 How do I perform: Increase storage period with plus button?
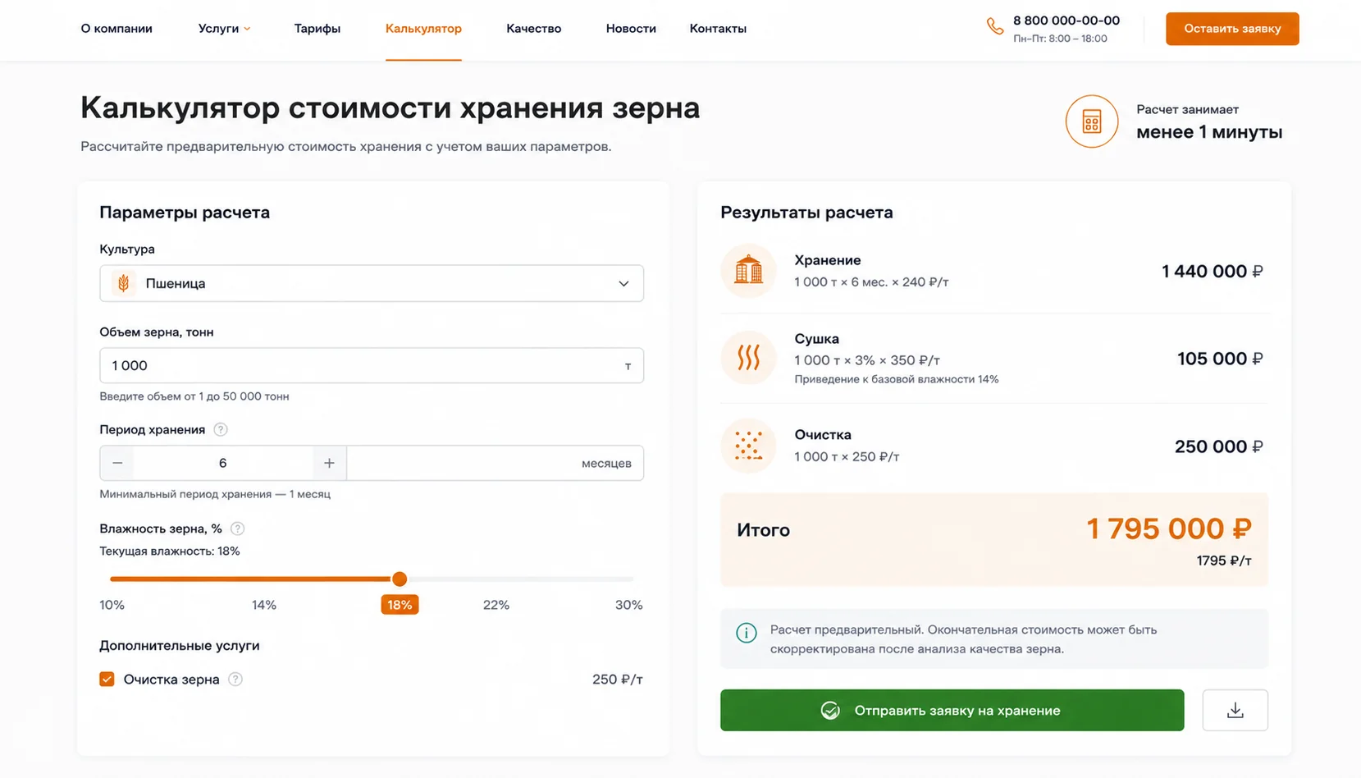(x=329, y=463)
